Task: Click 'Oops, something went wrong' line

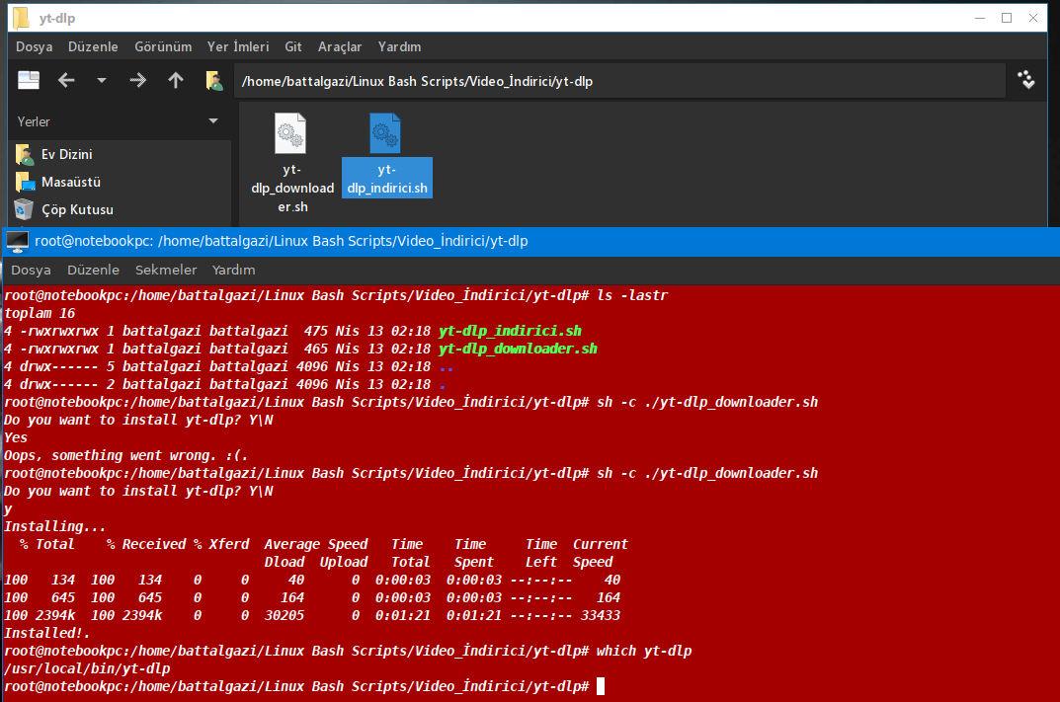Action: [125, 455]
